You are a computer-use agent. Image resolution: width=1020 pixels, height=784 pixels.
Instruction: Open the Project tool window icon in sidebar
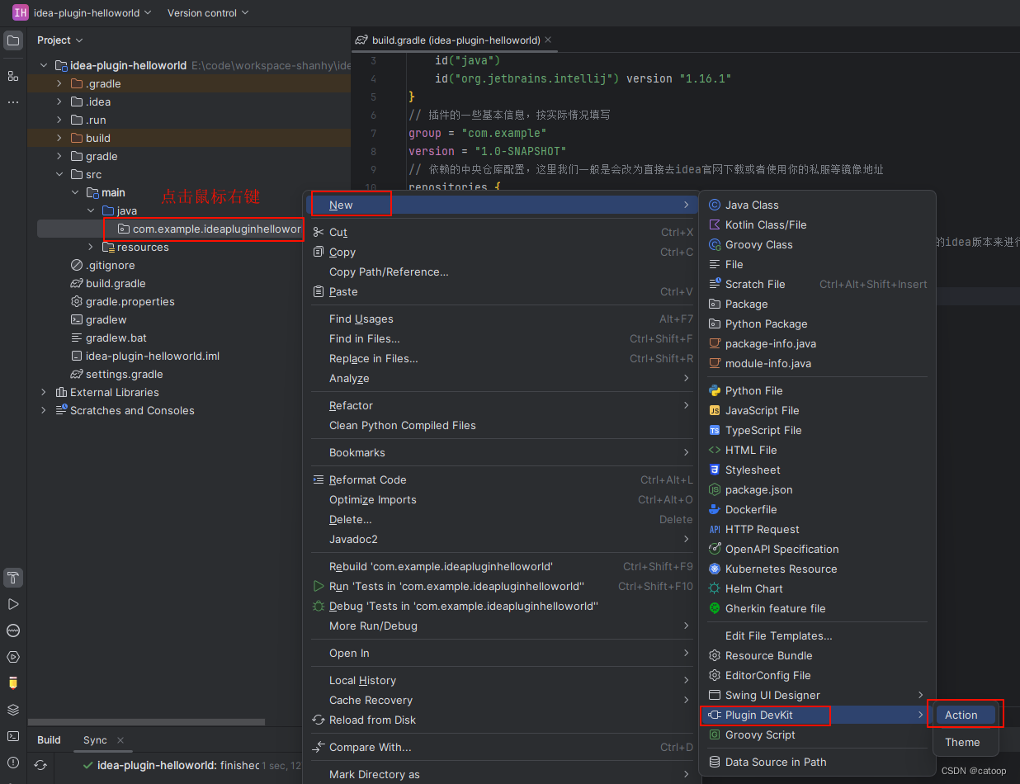[13, 40]
